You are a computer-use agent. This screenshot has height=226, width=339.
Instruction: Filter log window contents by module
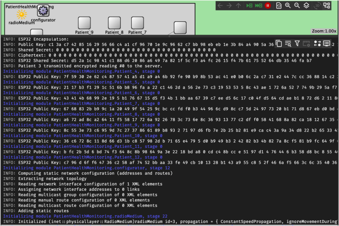(297, 44)
